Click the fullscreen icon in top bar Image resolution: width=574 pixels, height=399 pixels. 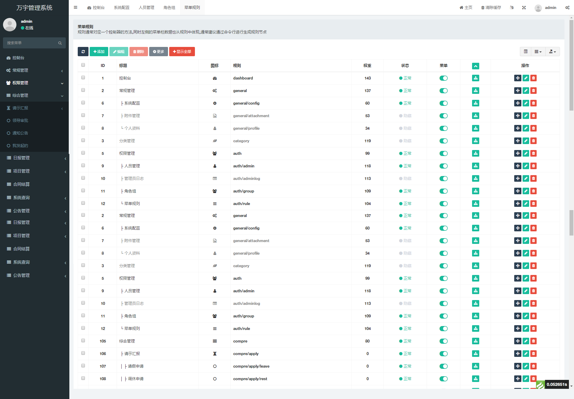[x=524, y=7]
